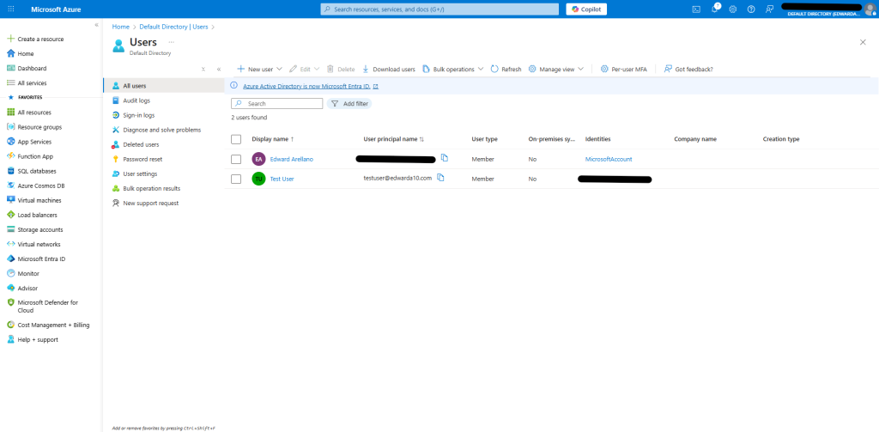The height and width of the screenshot is (432, 879).
Task: Collapse the left portal sidebar
Action: coord(96,25)
